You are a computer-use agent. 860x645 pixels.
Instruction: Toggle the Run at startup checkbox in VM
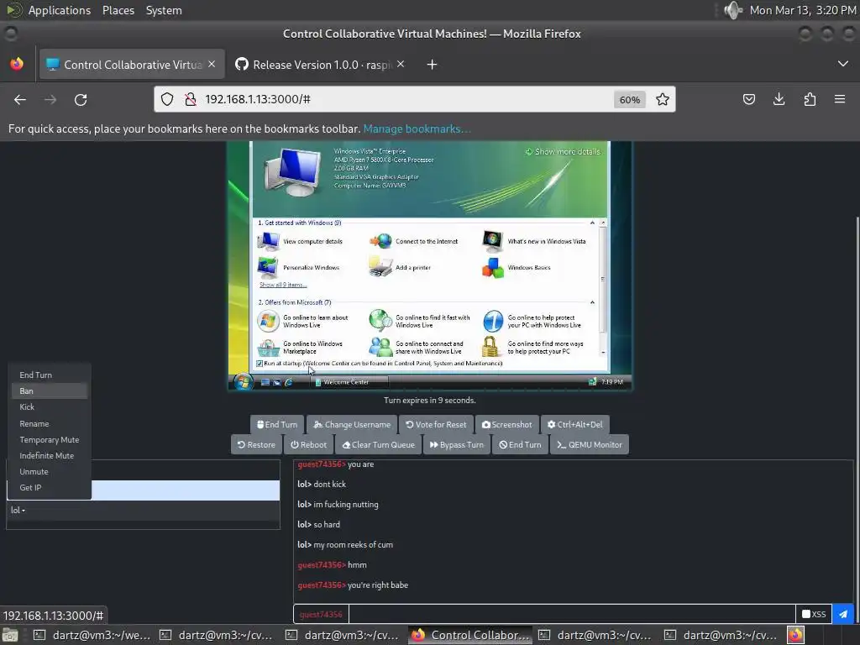(x=260, y=363)
